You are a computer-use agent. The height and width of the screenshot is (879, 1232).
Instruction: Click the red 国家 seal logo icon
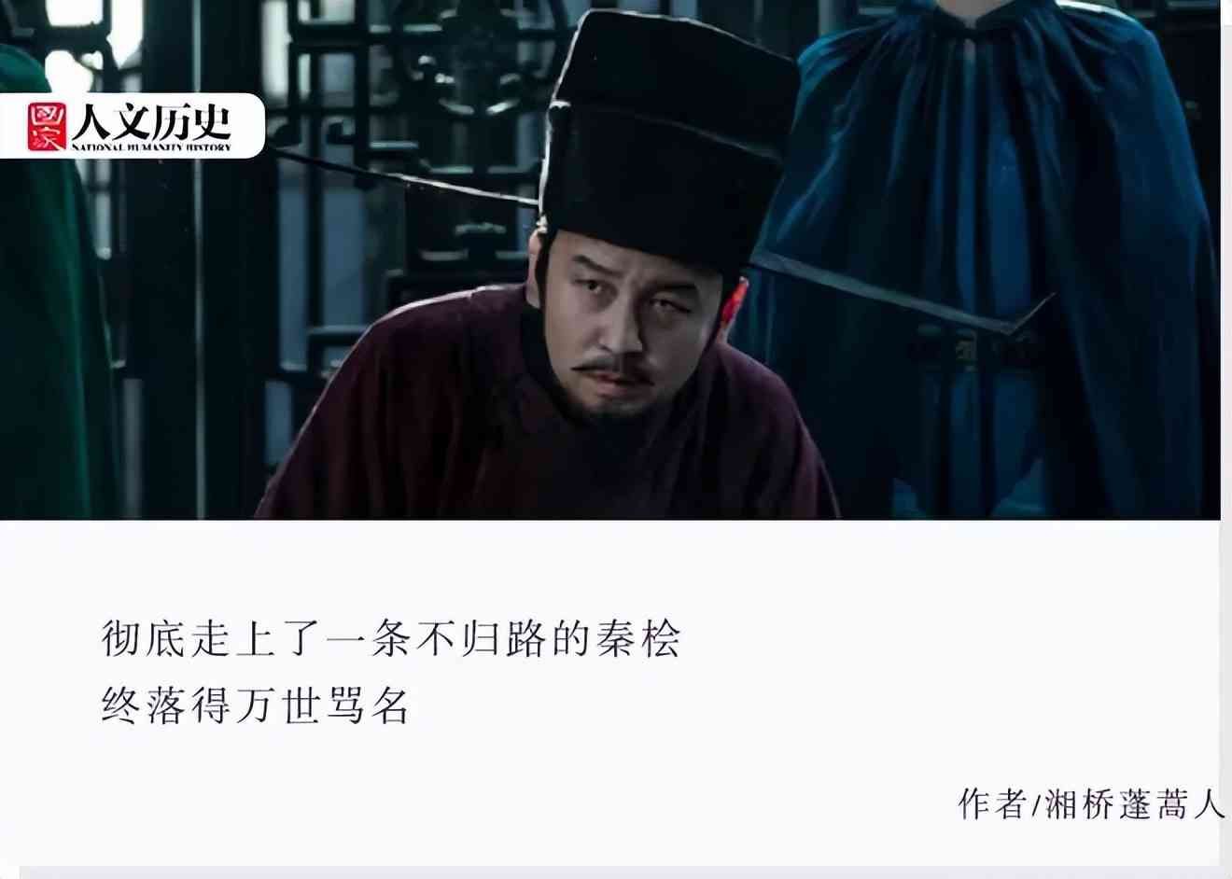(48, 127)
